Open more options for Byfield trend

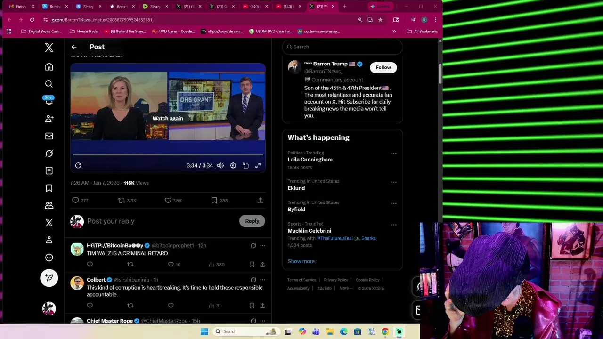tap(394, 203)
